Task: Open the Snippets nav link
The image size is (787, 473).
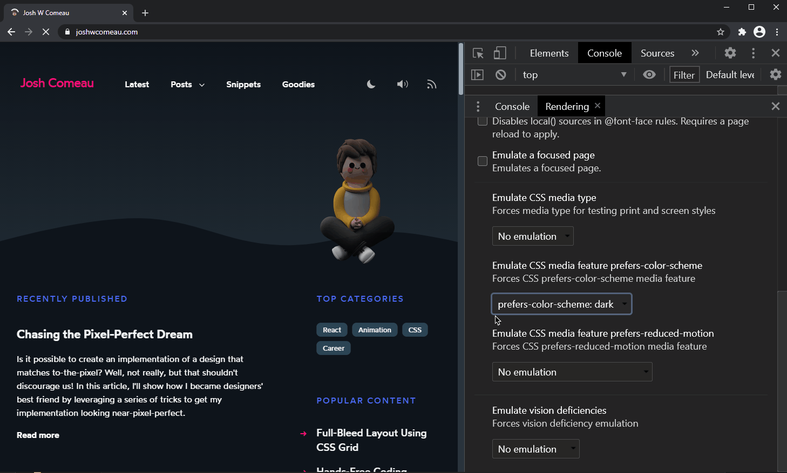Action: click(x=243, y=84)
